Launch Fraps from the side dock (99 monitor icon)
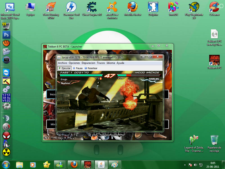 6,26
